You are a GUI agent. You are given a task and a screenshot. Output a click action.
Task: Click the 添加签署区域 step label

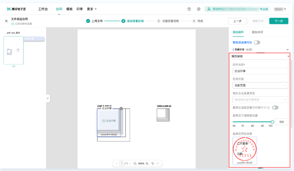coord(135,21)
